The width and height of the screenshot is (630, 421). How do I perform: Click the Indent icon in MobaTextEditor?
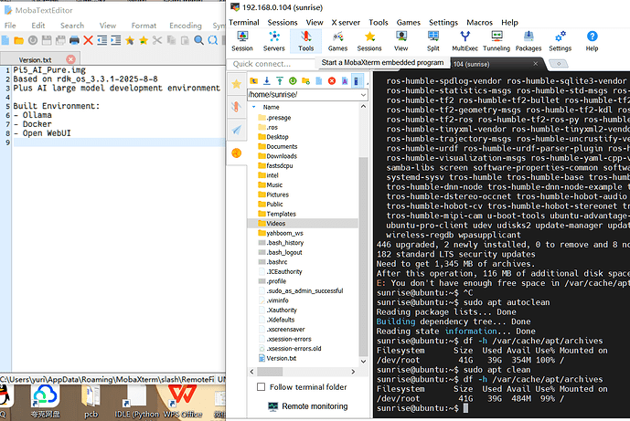pos(116,40)
